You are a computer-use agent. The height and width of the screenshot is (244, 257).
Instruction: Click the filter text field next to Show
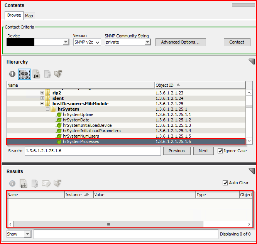[x=126, y=234]
